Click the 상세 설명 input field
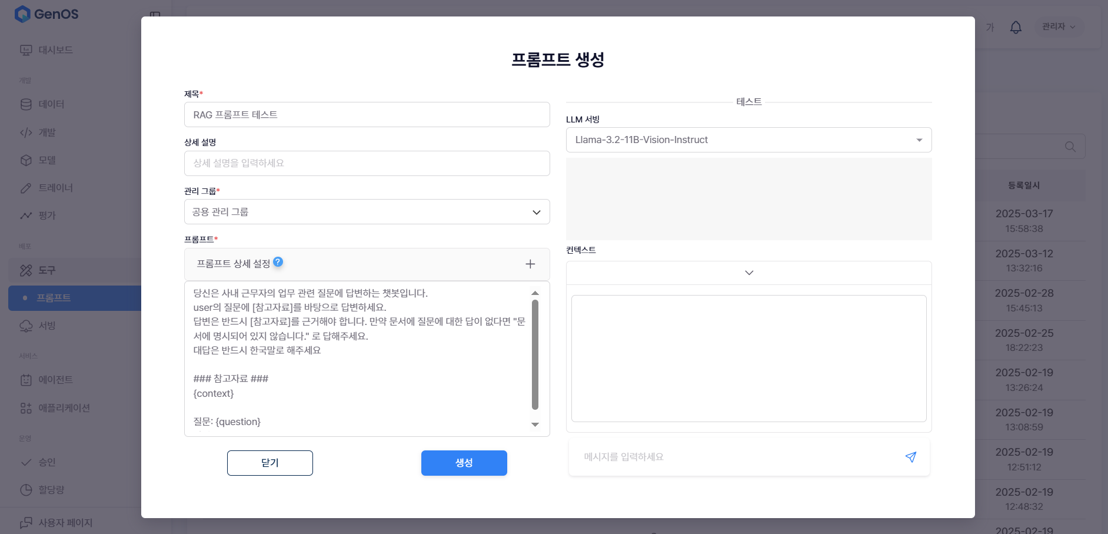The image size is (1108, 534). click(367, 163)
